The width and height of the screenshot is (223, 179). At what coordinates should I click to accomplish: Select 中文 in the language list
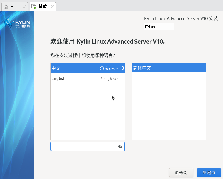point(88,68)
